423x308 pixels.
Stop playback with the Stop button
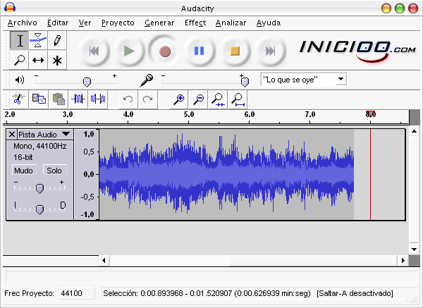click(x=235, y=51)
